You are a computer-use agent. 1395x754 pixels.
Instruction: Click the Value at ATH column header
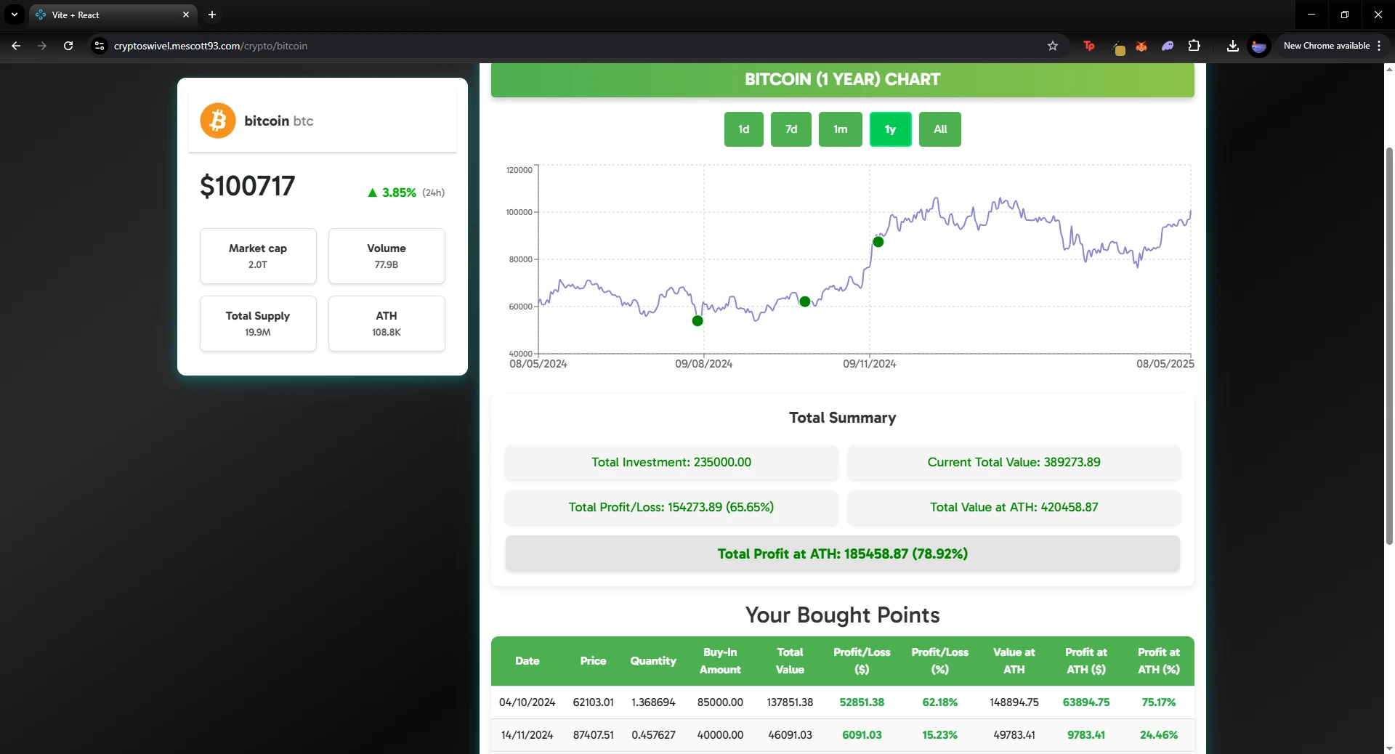pyautogui.click(x=1014, y=661)
